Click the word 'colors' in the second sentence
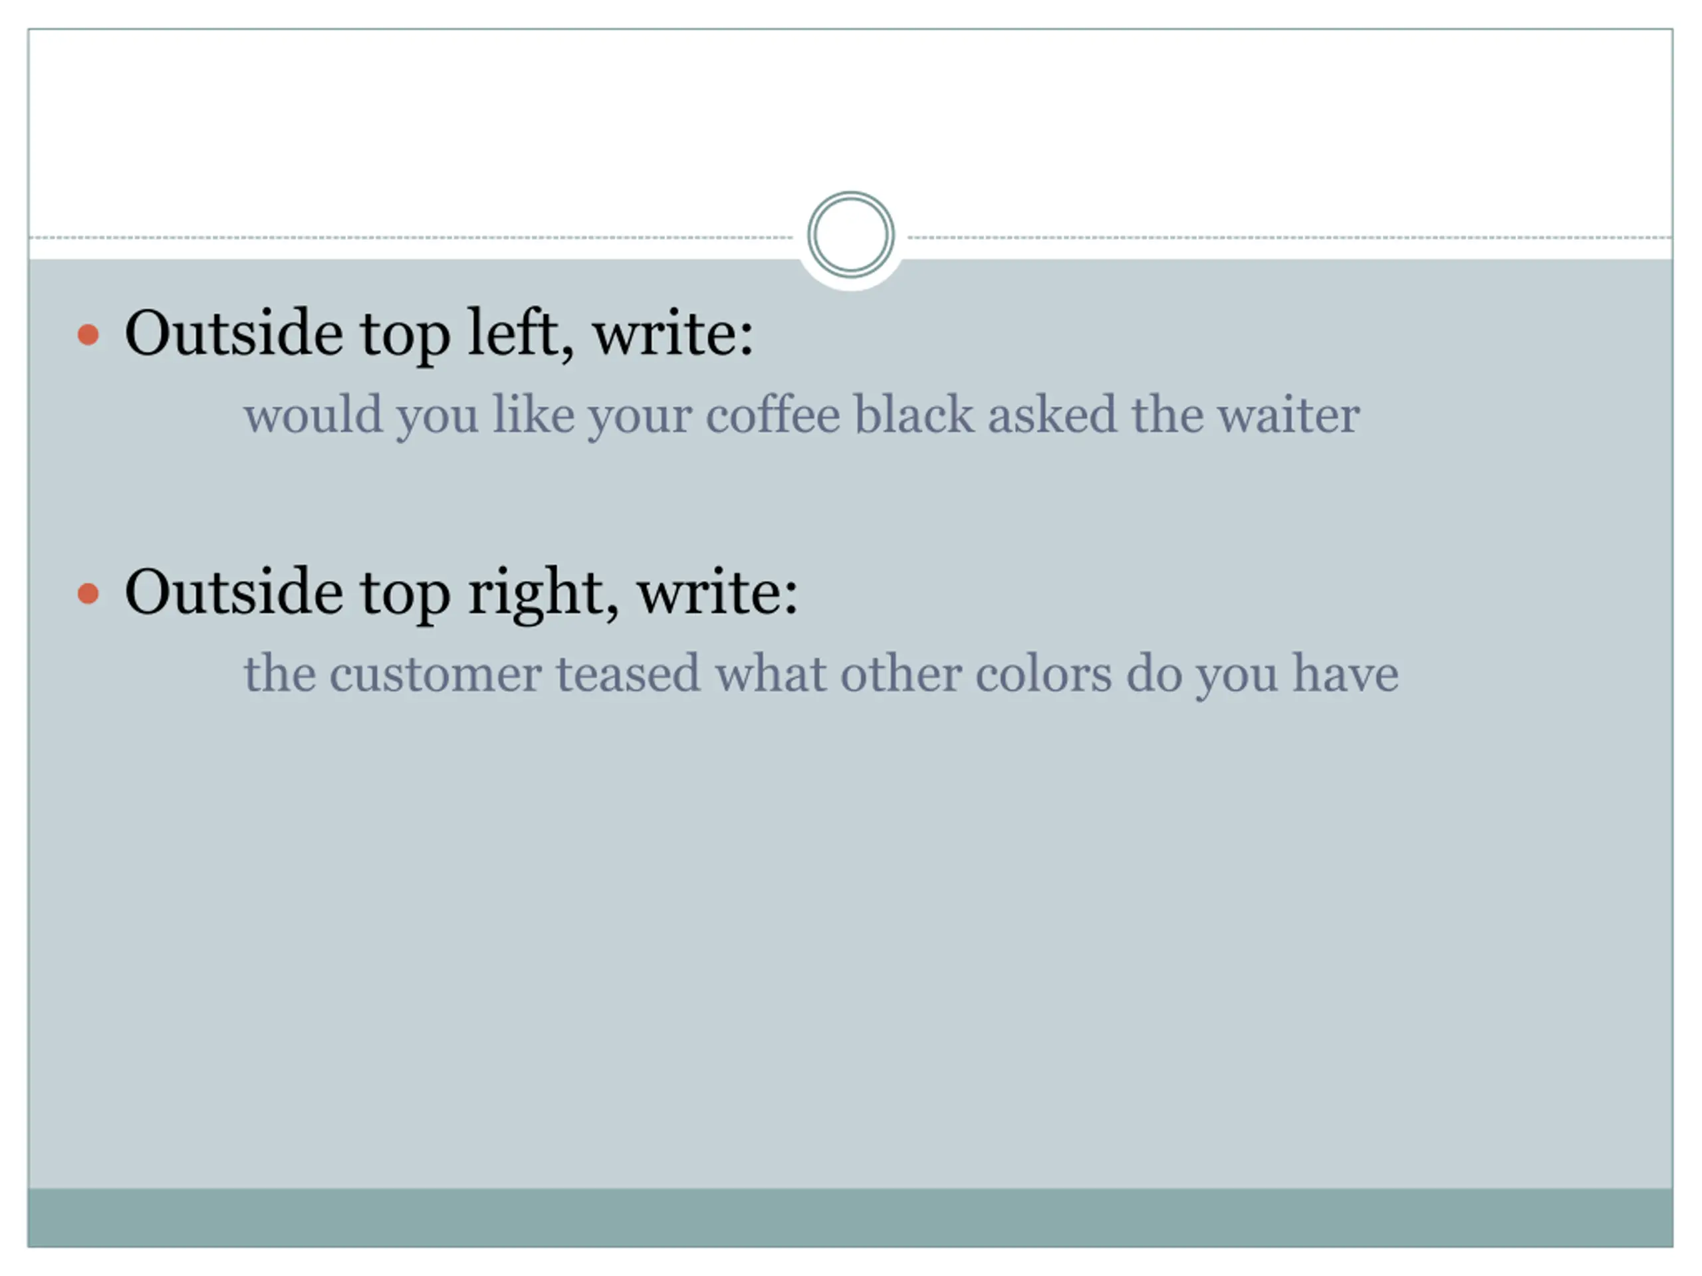Screen dimensions: 1702x1276 [x=1043, y=674]
